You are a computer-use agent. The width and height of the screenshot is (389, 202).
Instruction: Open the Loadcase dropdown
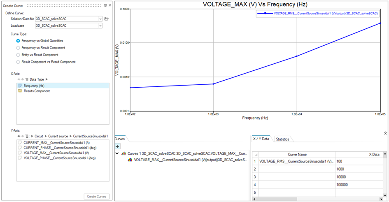coord(100,26)
